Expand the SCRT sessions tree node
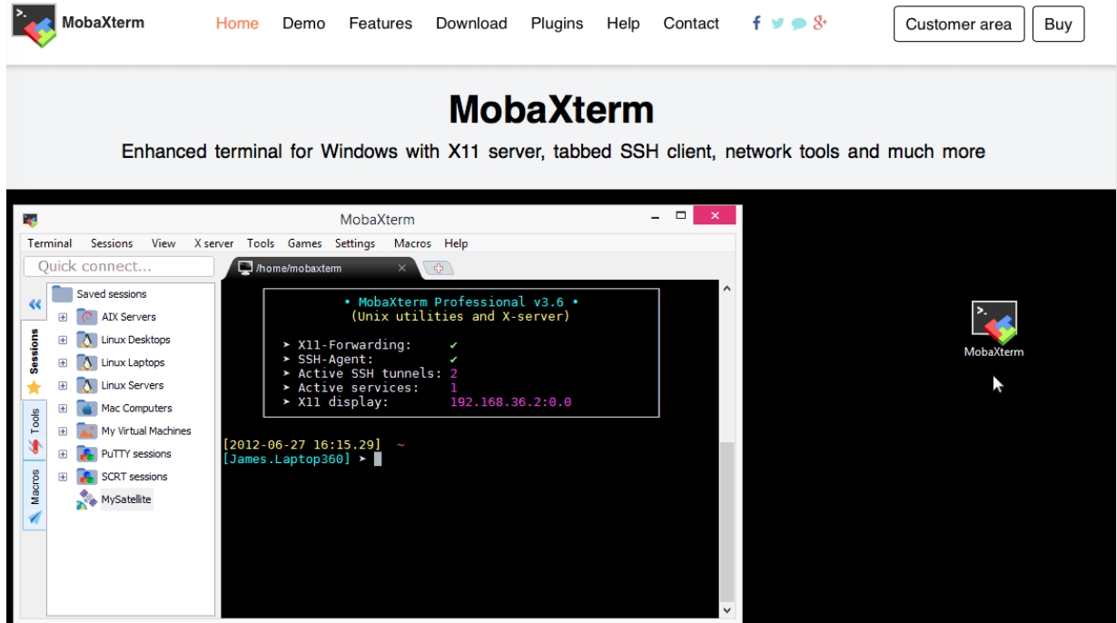 click(x=63, y=476)
